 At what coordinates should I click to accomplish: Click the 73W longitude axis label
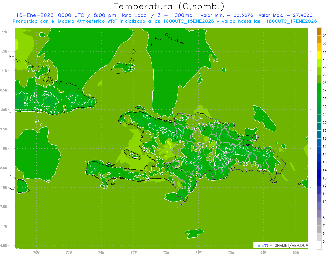pos(134,252)
